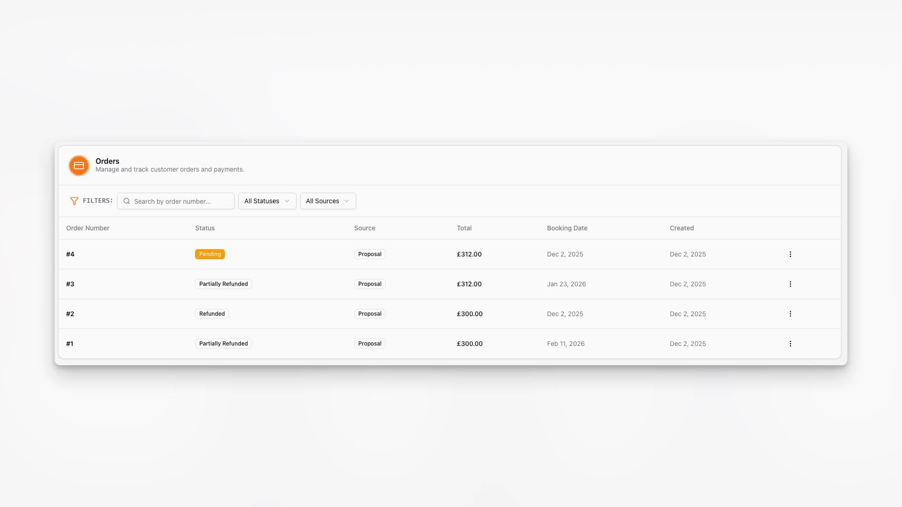The image size is (902, 507).
Task: Click the Proposal source badge on order #2
Action: (370, 314)
